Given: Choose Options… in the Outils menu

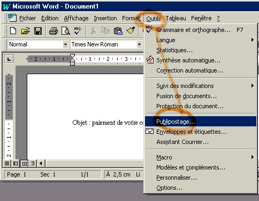Looking at the screenshot, I should (x=200, y=188).
